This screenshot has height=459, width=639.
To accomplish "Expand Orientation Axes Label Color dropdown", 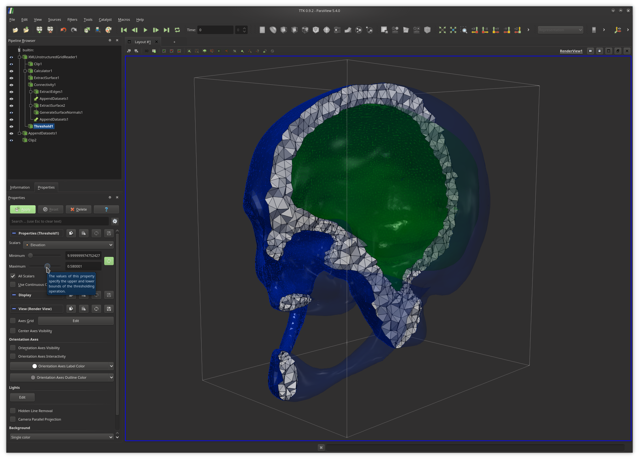I will (111, 366).
